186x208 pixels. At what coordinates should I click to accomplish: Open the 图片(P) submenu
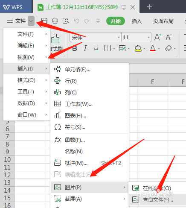[90, 187]
